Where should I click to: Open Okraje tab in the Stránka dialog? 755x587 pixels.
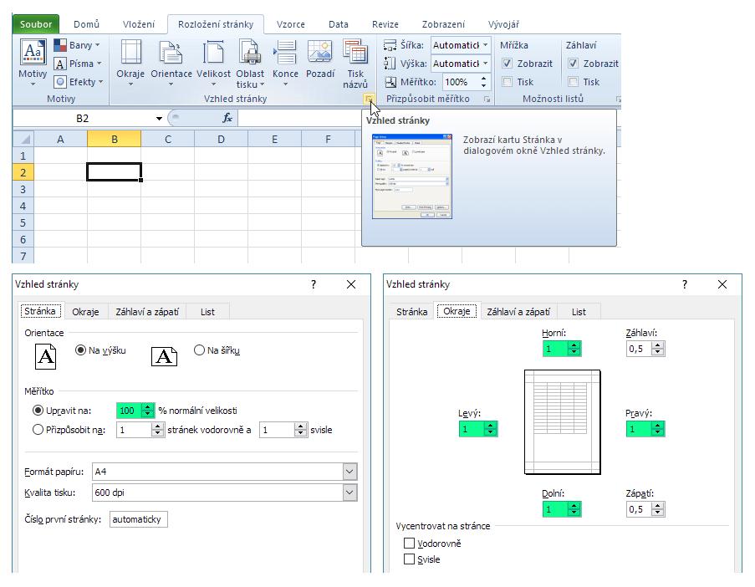[85, 312]
